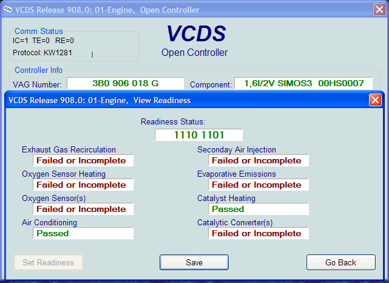Click Evaporative Emissions status field
Viewport: 389px width, 283px height.
[259, 185]
